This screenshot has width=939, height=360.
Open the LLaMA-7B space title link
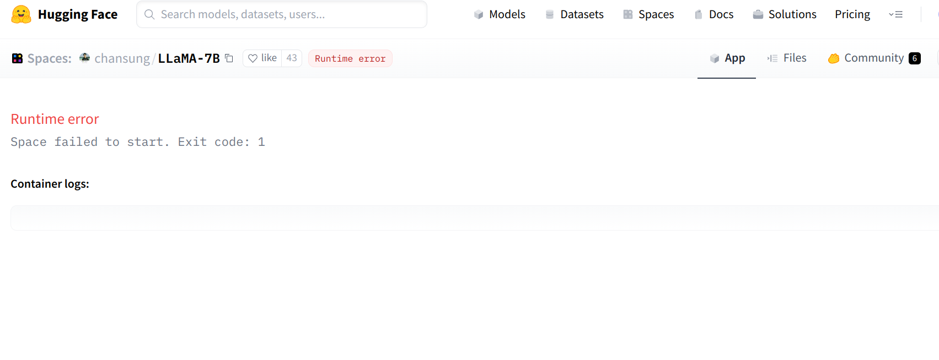click(189, 58)
